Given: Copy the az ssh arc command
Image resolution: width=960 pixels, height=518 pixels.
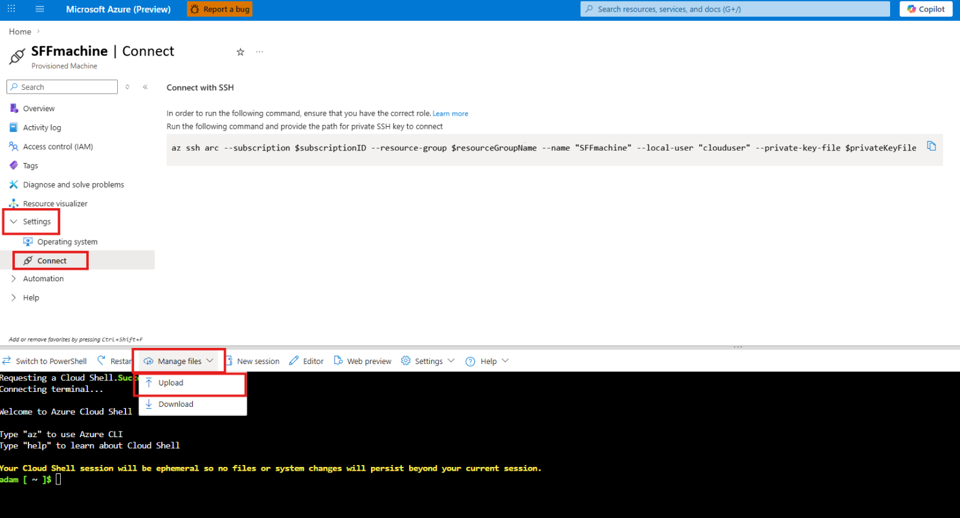Looking at the screenshot, I should coord(932,146).
